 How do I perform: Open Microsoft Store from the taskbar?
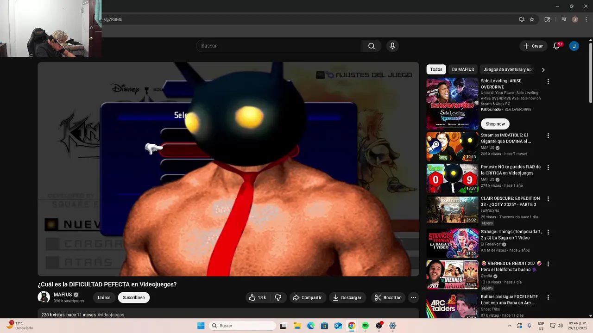click(x=324, y=326)
